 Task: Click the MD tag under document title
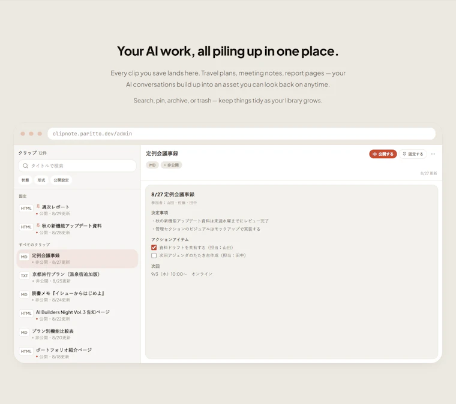(152, 165)
